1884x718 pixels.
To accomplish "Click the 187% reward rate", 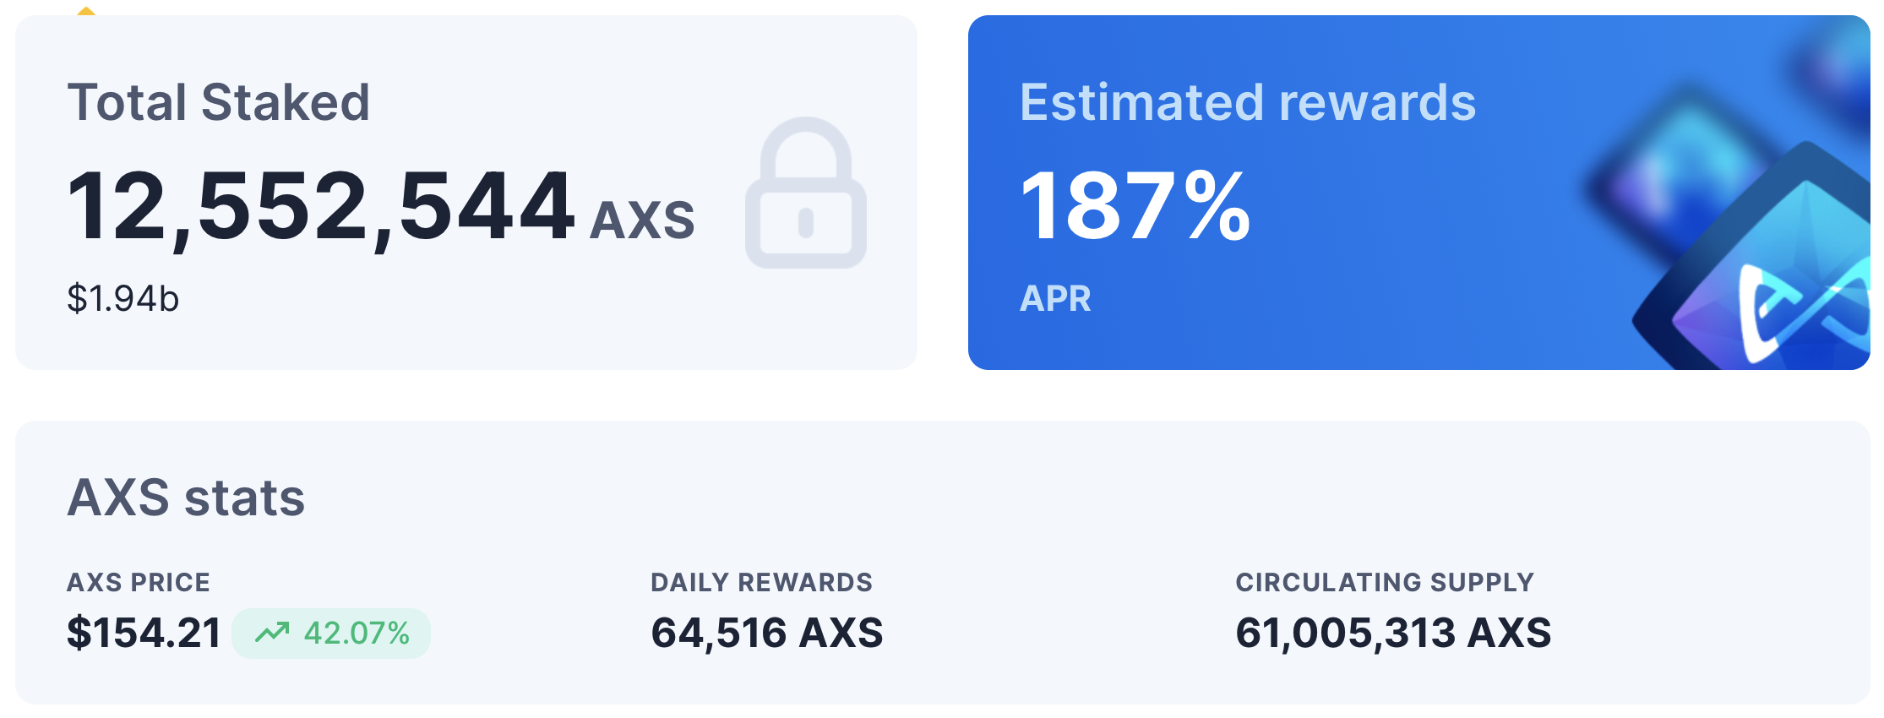I will (1135, 205).
